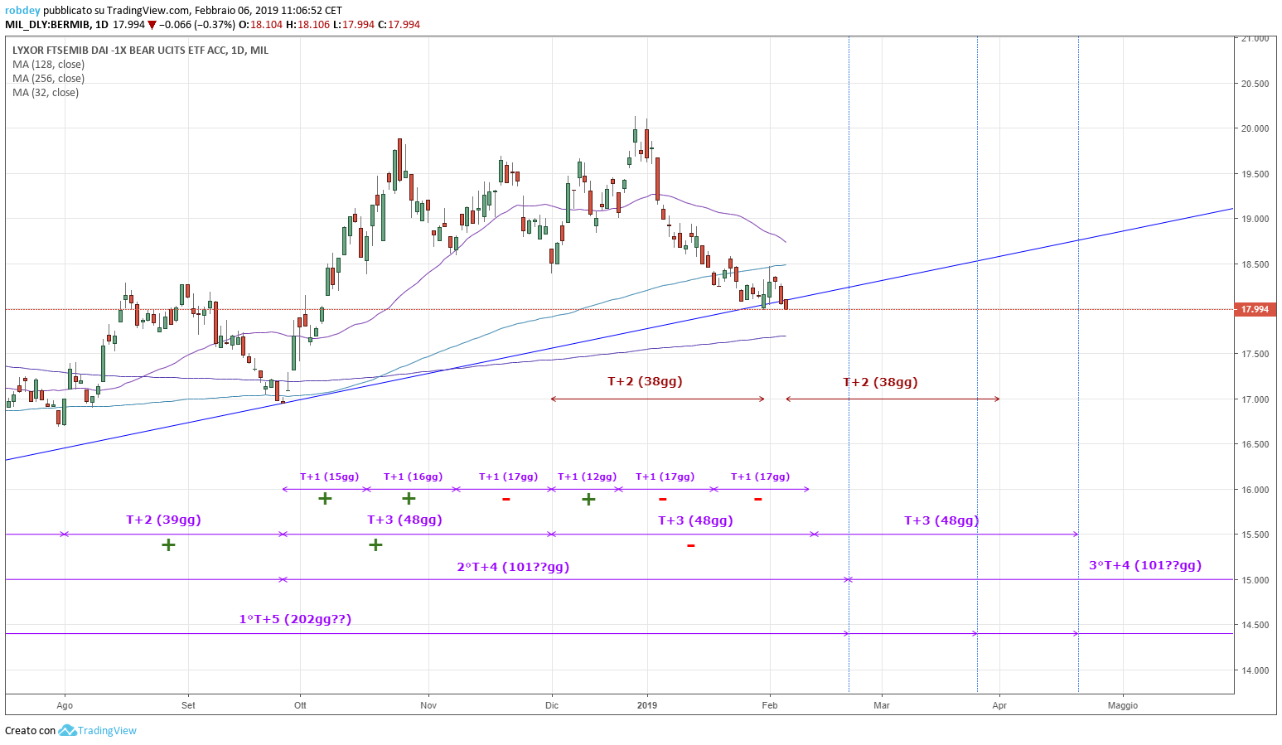Screen dimensions: 1282x745
Task: Click the green plus under T+1 (16gg)
Action: [409, 499]
